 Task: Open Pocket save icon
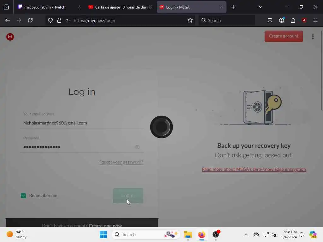pyautogui.click(x=270, y=20)
